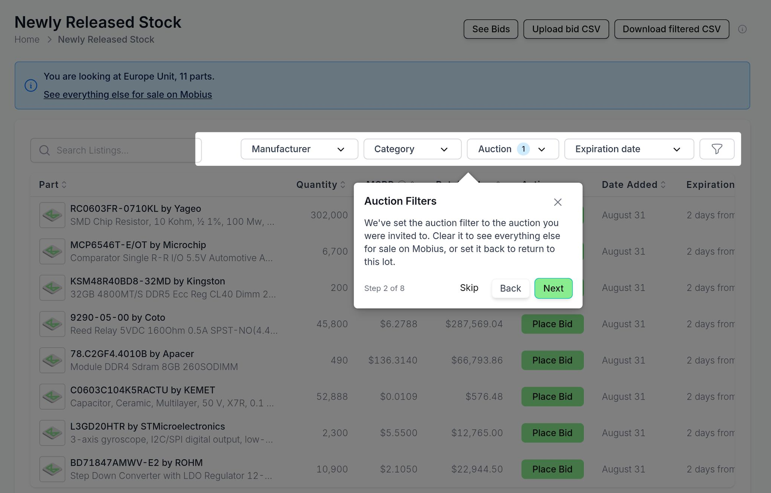The height and width of the screenshot is (493, 771).
Task: Click the filter funnel icon button
Action: (717, 149)
